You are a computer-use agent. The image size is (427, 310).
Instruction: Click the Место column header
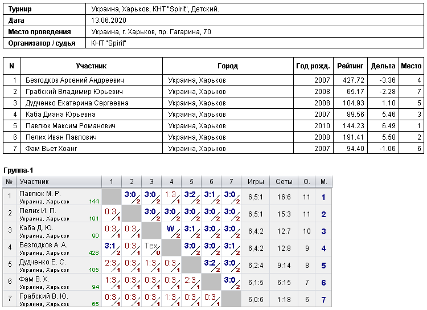pyautogui.click(x=411, y=66)
